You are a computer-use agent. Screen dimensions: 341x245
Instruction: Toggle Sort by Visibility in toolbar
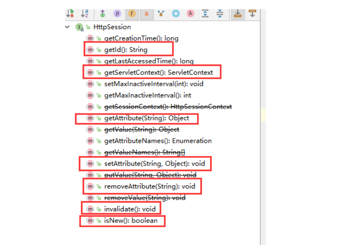70,13
